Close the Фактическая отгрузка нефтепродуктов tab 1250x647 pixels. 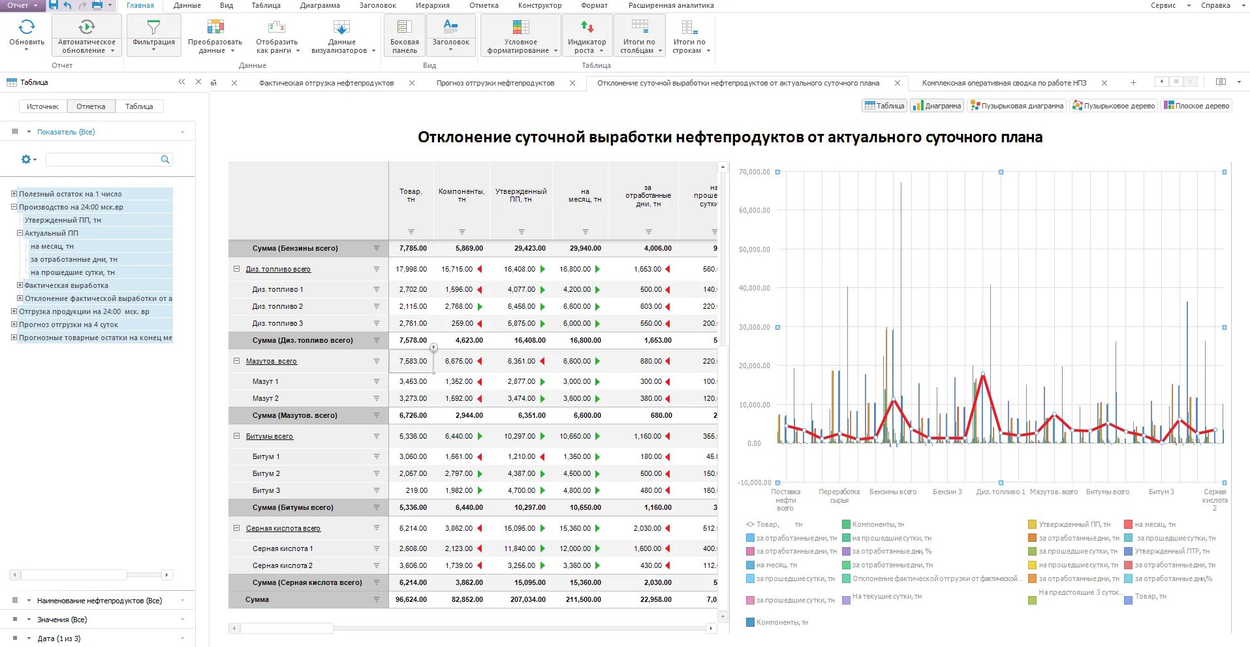412,83
